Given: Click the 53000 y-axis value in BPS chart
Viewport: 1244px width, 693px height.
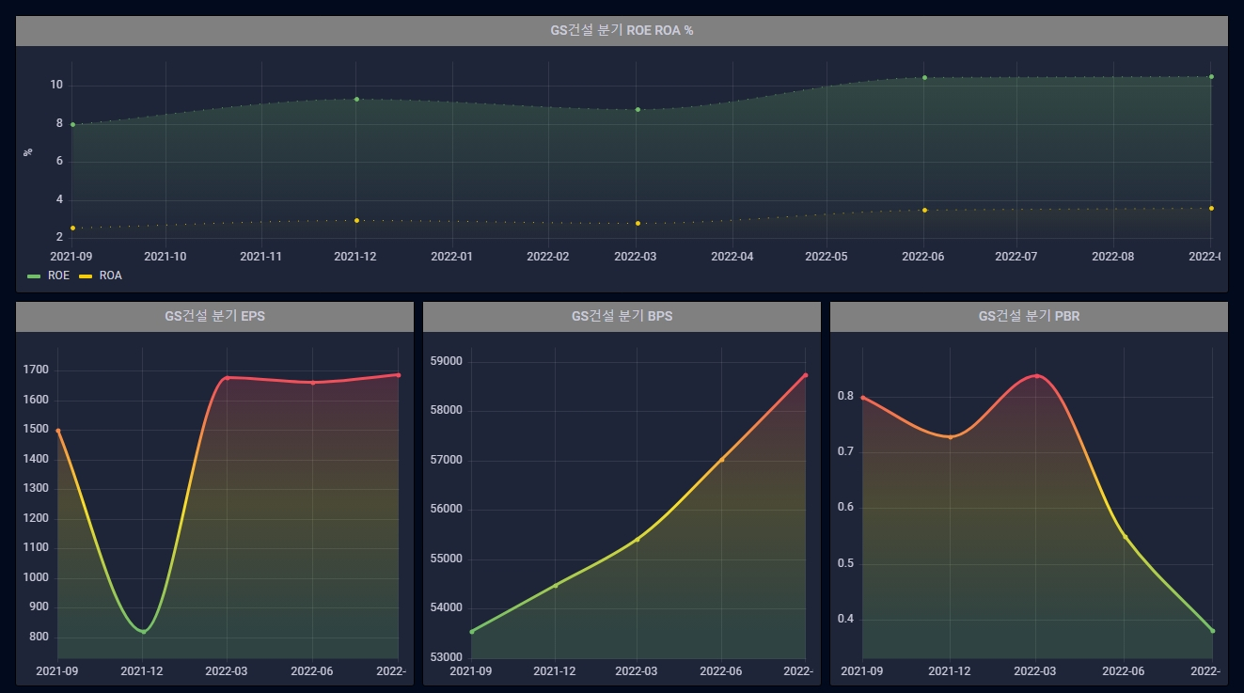Looking at the screenshot, I should (x=446, y=657).
